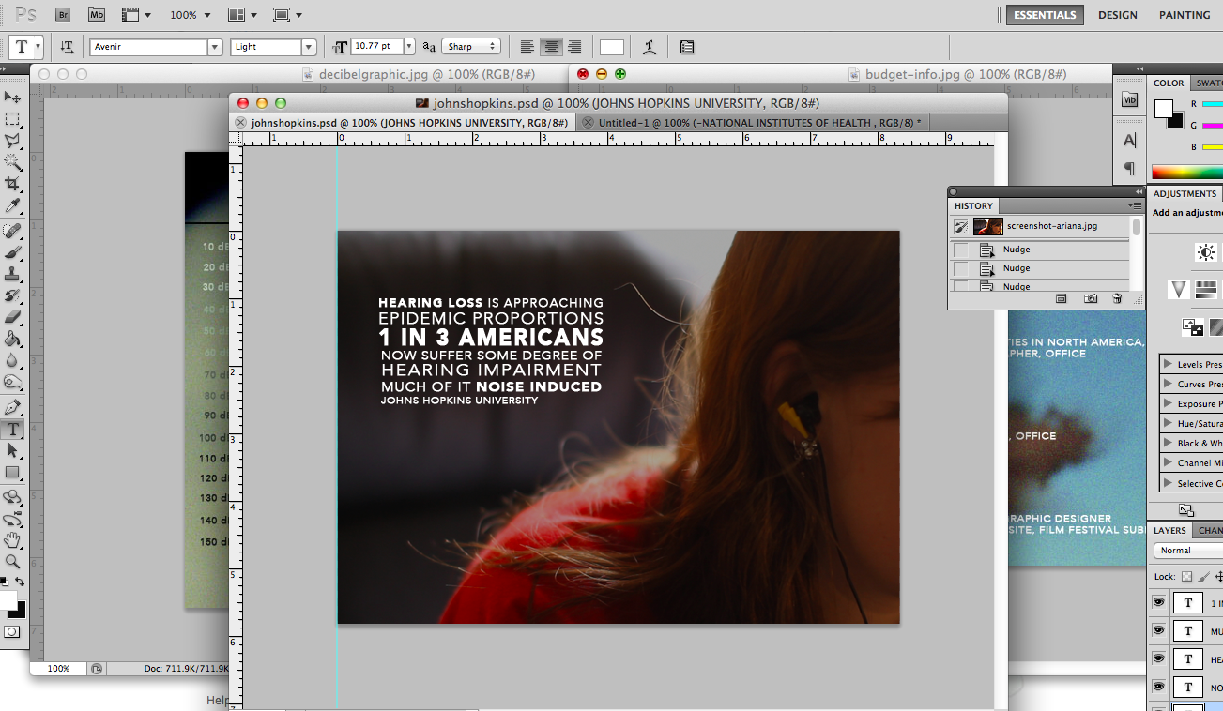Launch Adobe Bridge from the application bar
Viewport: 1223px width, 711px height.
[x=63, y=14]
